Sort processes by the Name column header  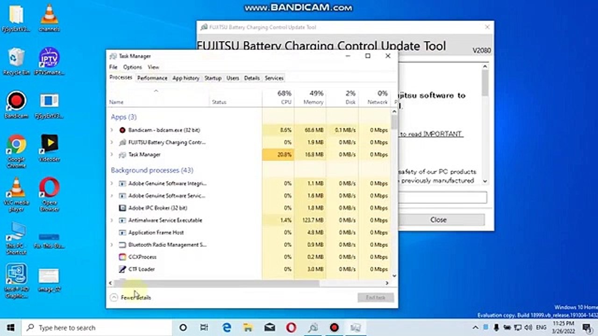coord(159,97)
